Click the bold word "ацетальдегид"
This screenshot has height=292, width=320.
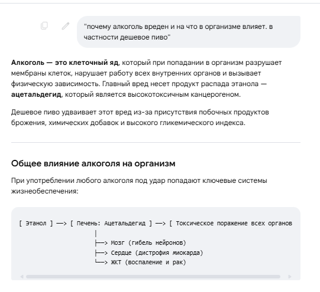point(36,94)
